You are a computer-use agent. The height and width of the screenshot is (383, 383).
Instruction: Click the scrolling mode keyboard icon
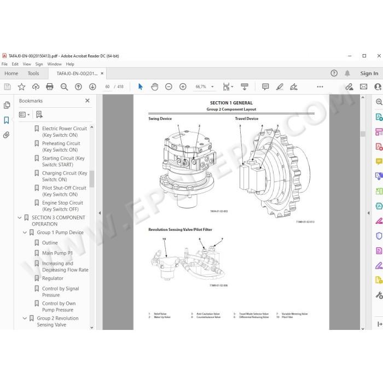245,86
